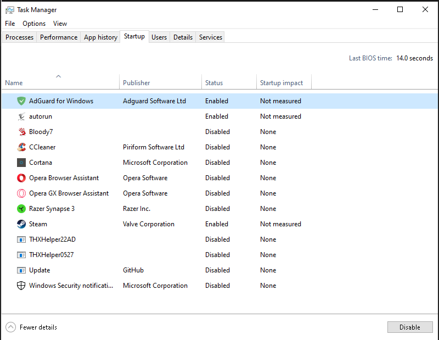Sort by the Publisher column header
The height and width of the screenshot is (340, 439).
coord(137,83)
